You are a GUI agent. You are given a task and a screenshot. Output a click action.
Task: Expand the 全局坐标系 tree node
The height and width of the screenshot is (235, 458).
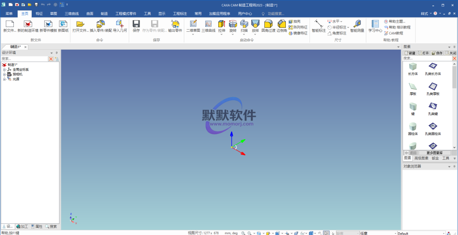click(x=4, y=69)
